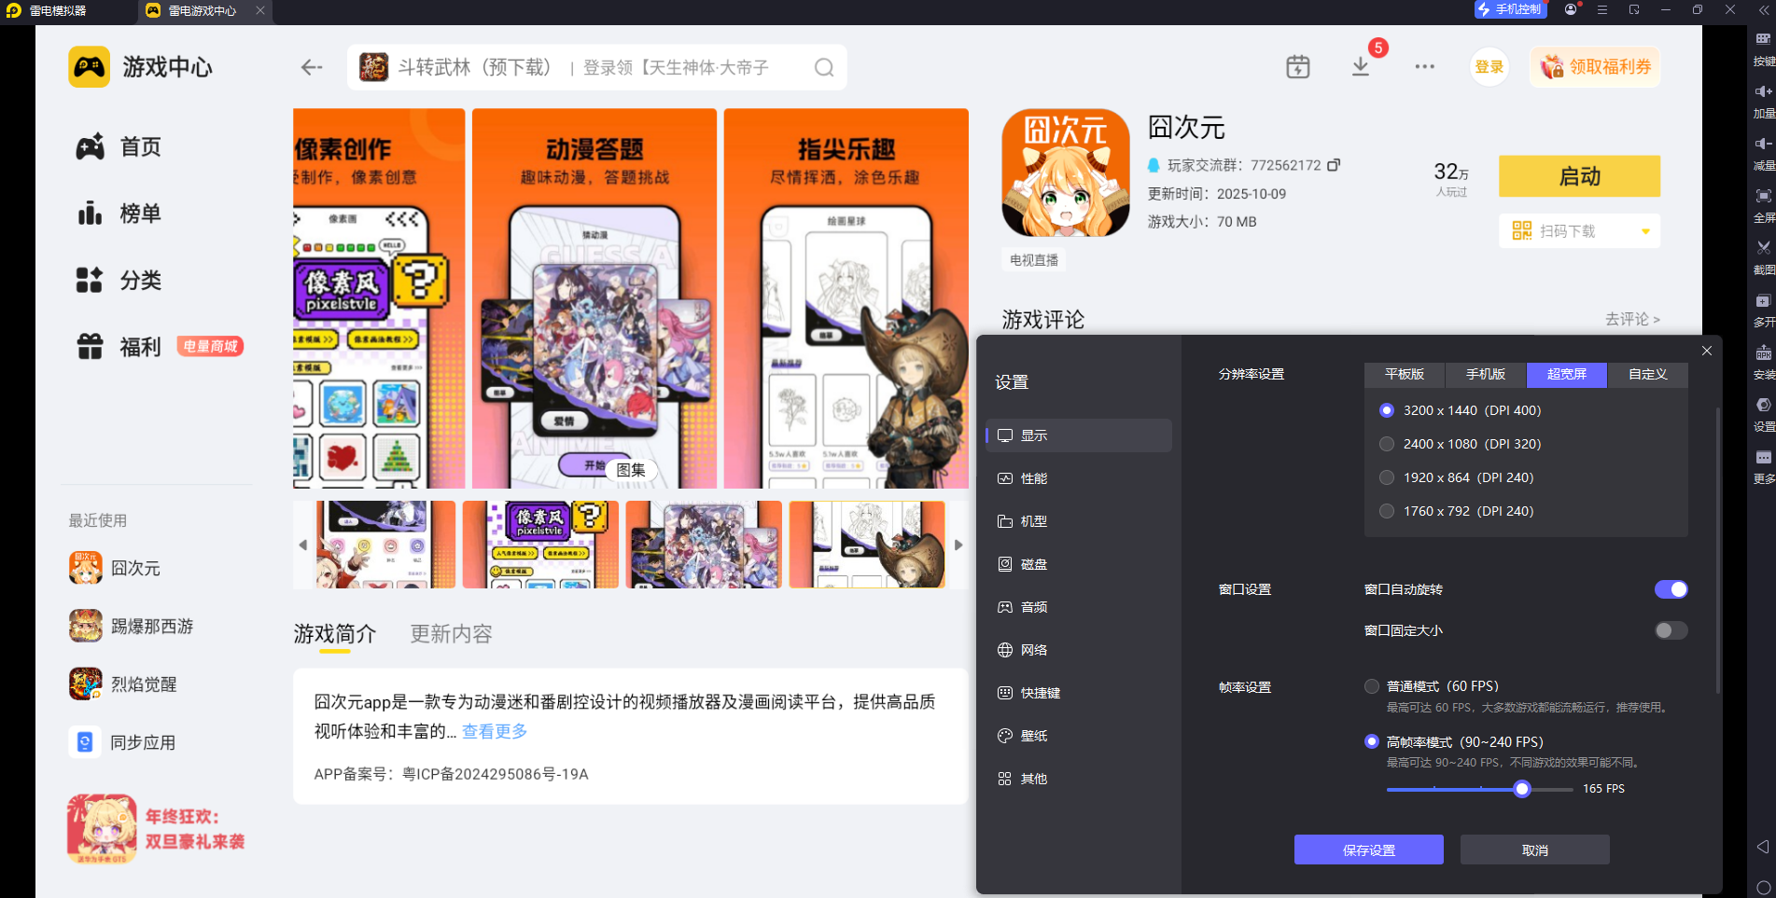1776x898 pixels.
Task: Click the 登录 login button
Action: [x=1489, y=67]
